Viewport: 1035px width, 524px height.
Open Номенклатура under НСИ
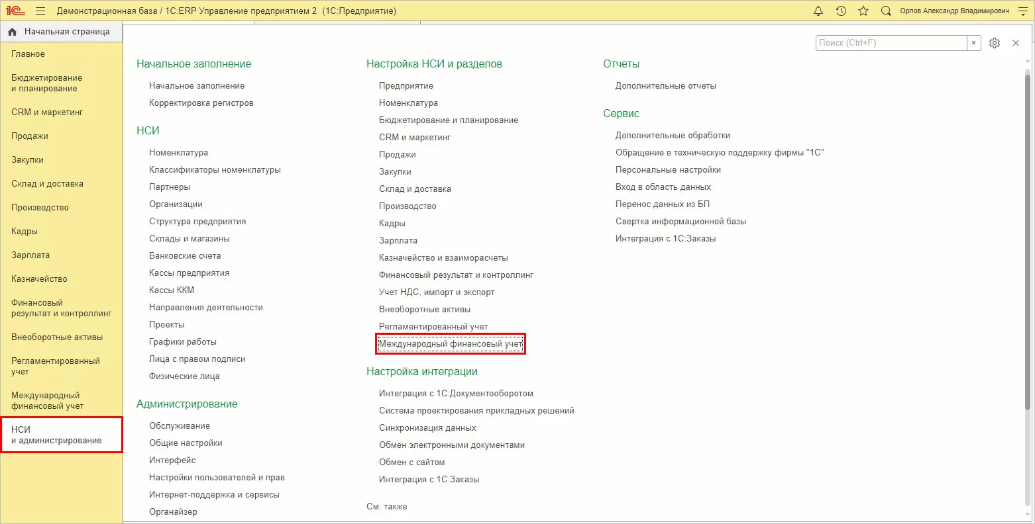pyautogui.click(x=178, y=153)
